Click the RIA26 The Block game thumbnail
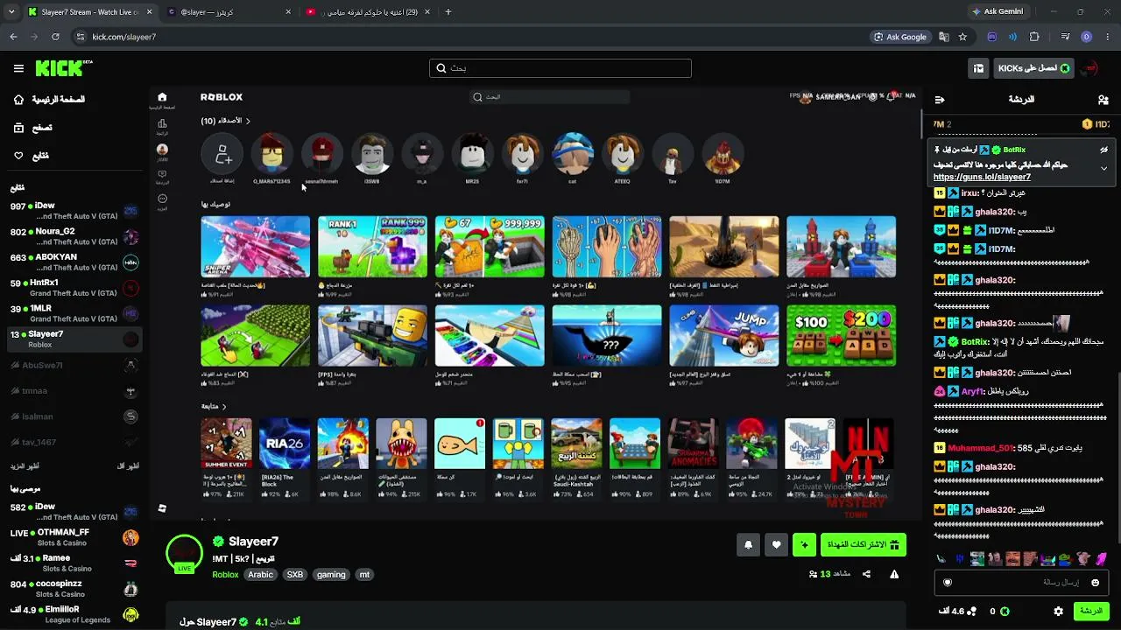The image size is (1121, 630). pos(285,444)
